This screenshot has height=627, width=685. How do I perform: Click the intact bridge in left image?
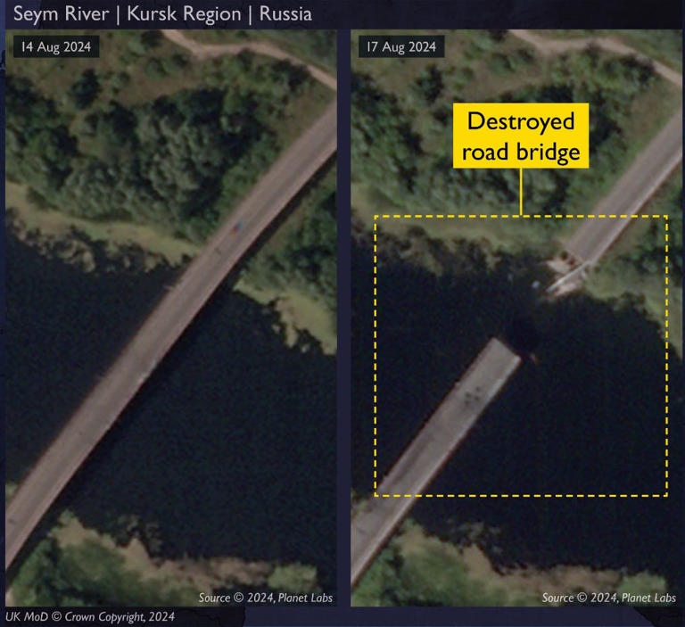[170, 336]
